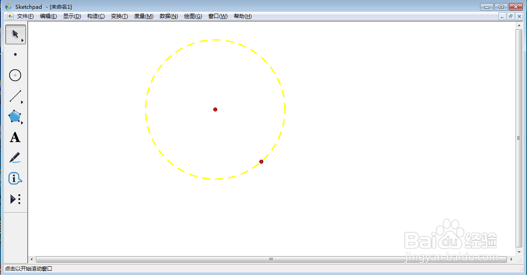The height and width of the screenshot is (275, 527).
Task: Select the Information tool
Action: [x=15, y=179]
